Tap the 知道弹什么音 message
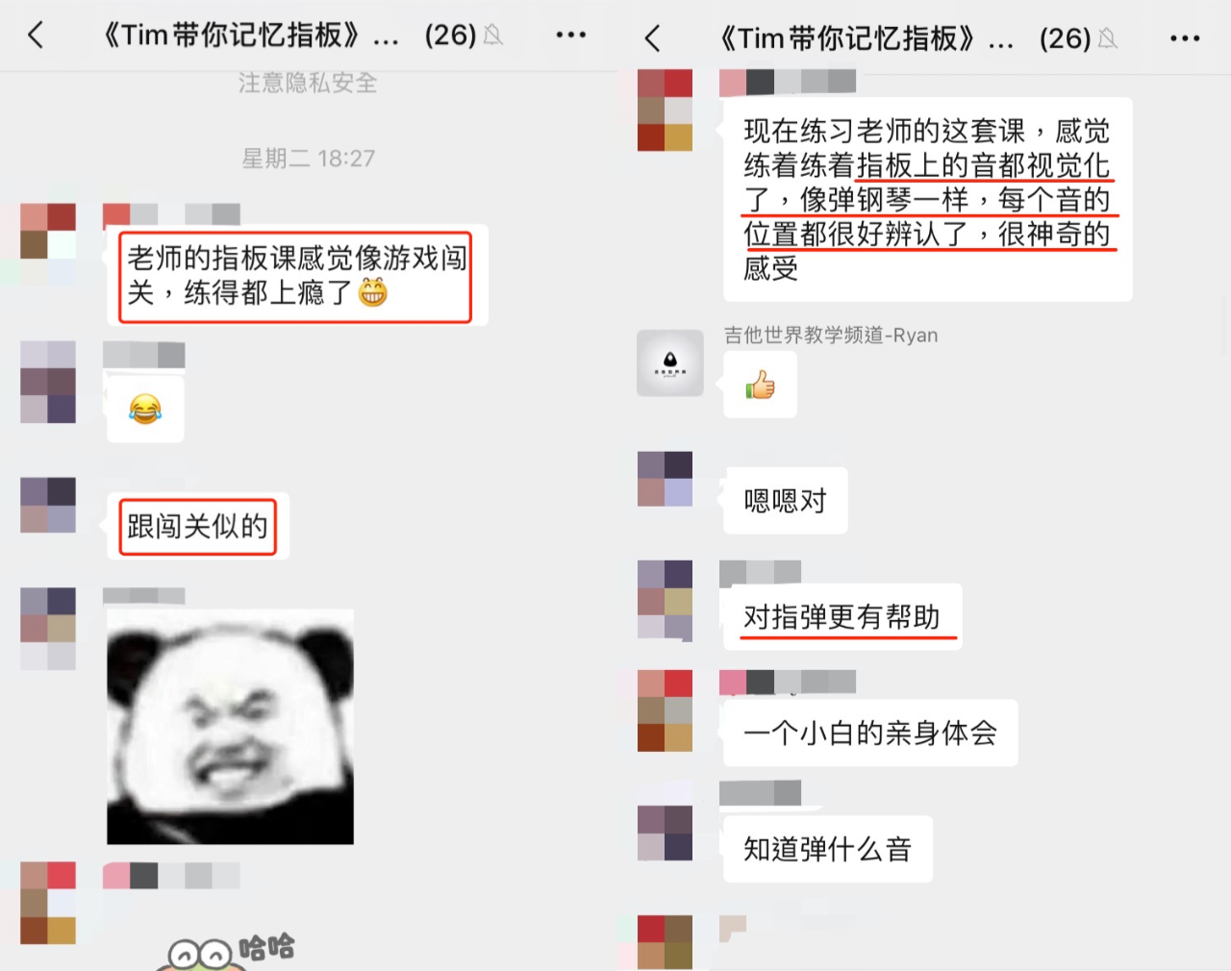Screen dimensions: 1231x971 tap(828, 849)
